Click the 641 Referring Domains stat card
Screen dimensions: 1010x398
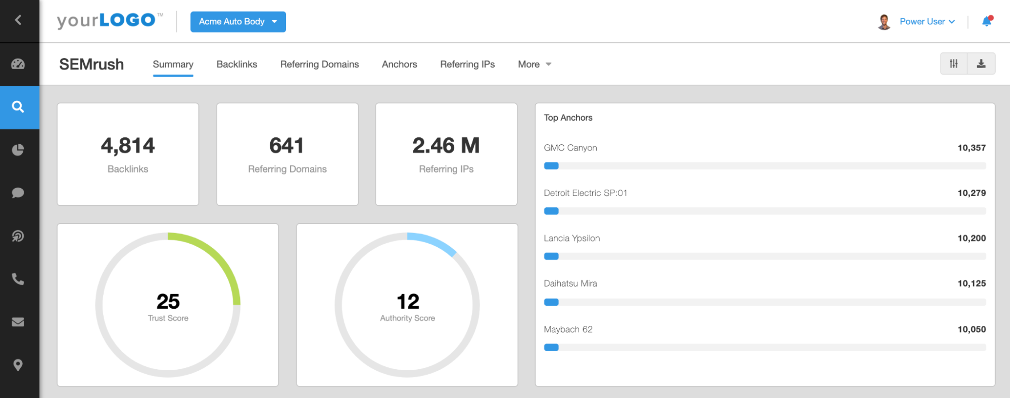[x=287, y=154]
